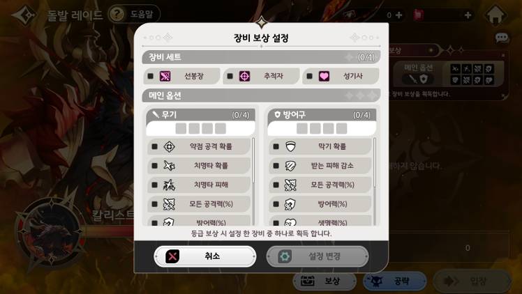Click the home icon in top-right corner

(x=496, y=15)
